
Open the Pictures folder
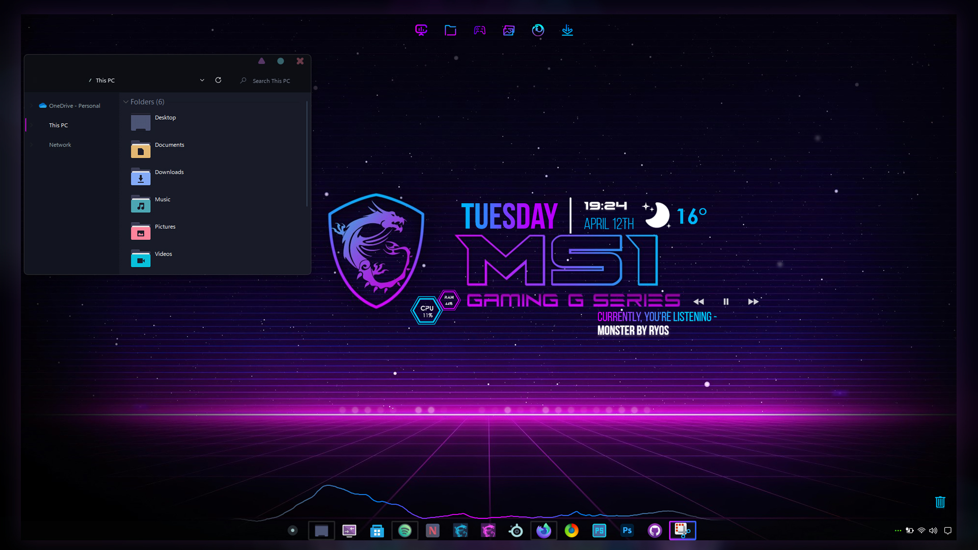153,231
